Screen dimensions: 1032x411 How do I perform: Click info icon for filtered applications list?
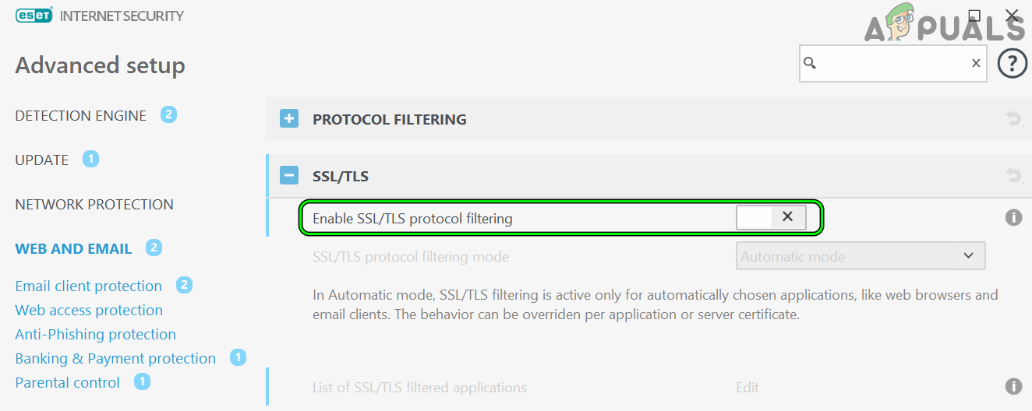1013,386
